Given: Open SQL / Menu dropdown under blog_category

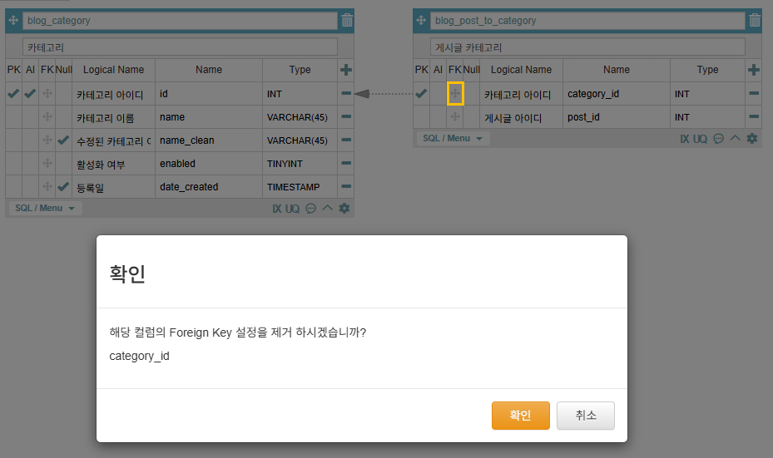Looking at the screenshot, I should point(45,208).
